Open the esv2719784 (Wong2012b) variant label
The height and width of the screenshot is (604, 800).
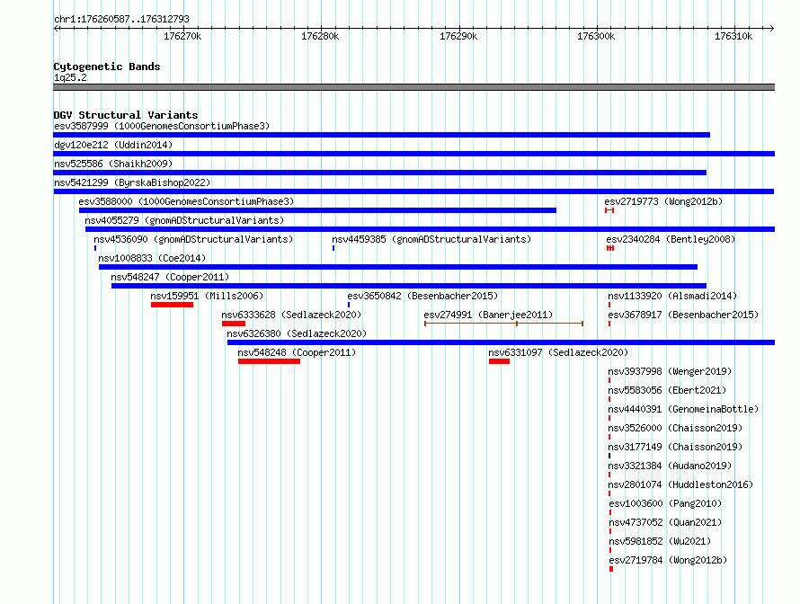pyautogui.click(x=669, y=560)
